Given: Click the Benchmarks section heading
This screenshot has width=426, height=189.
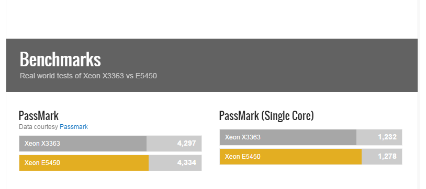Looking at the screenshot, I should click(60, 59).
